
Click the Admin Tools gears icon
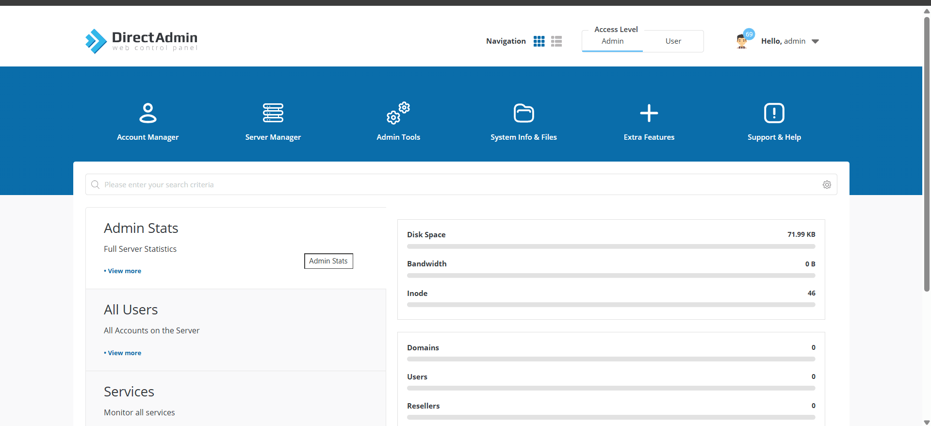(x=398, y=113)
